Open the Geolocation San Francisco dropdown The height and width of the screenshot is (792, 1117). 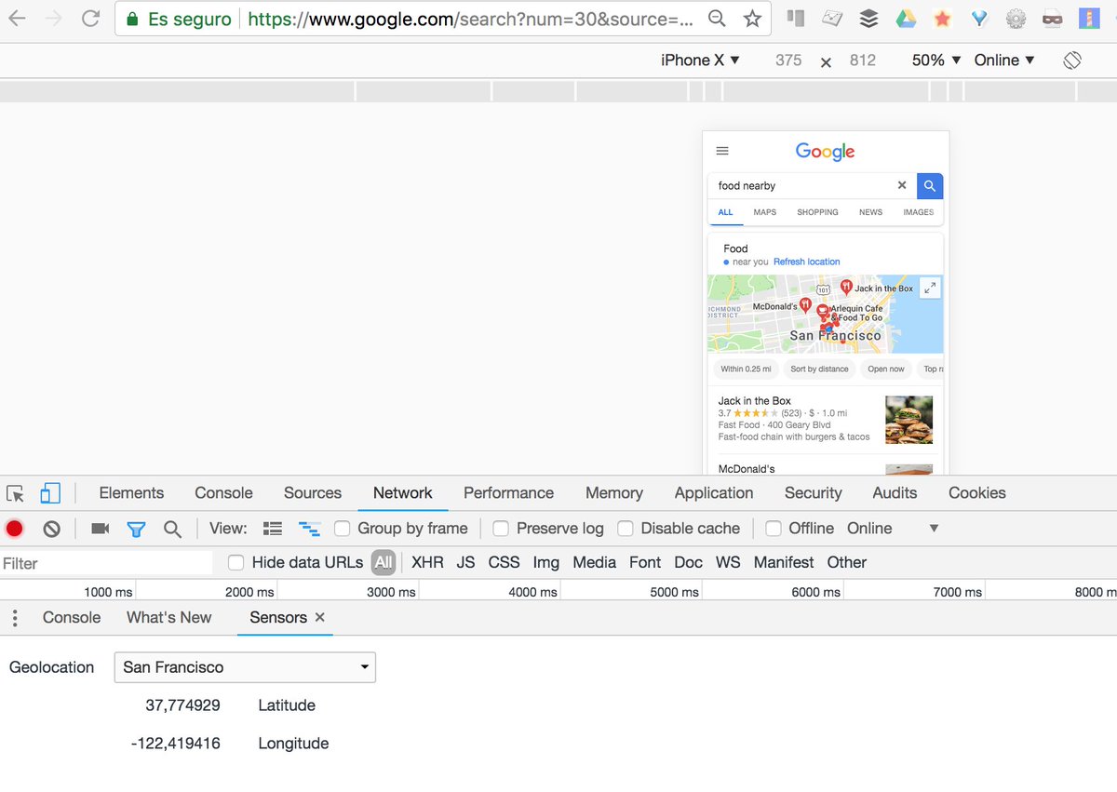(245, 667)
